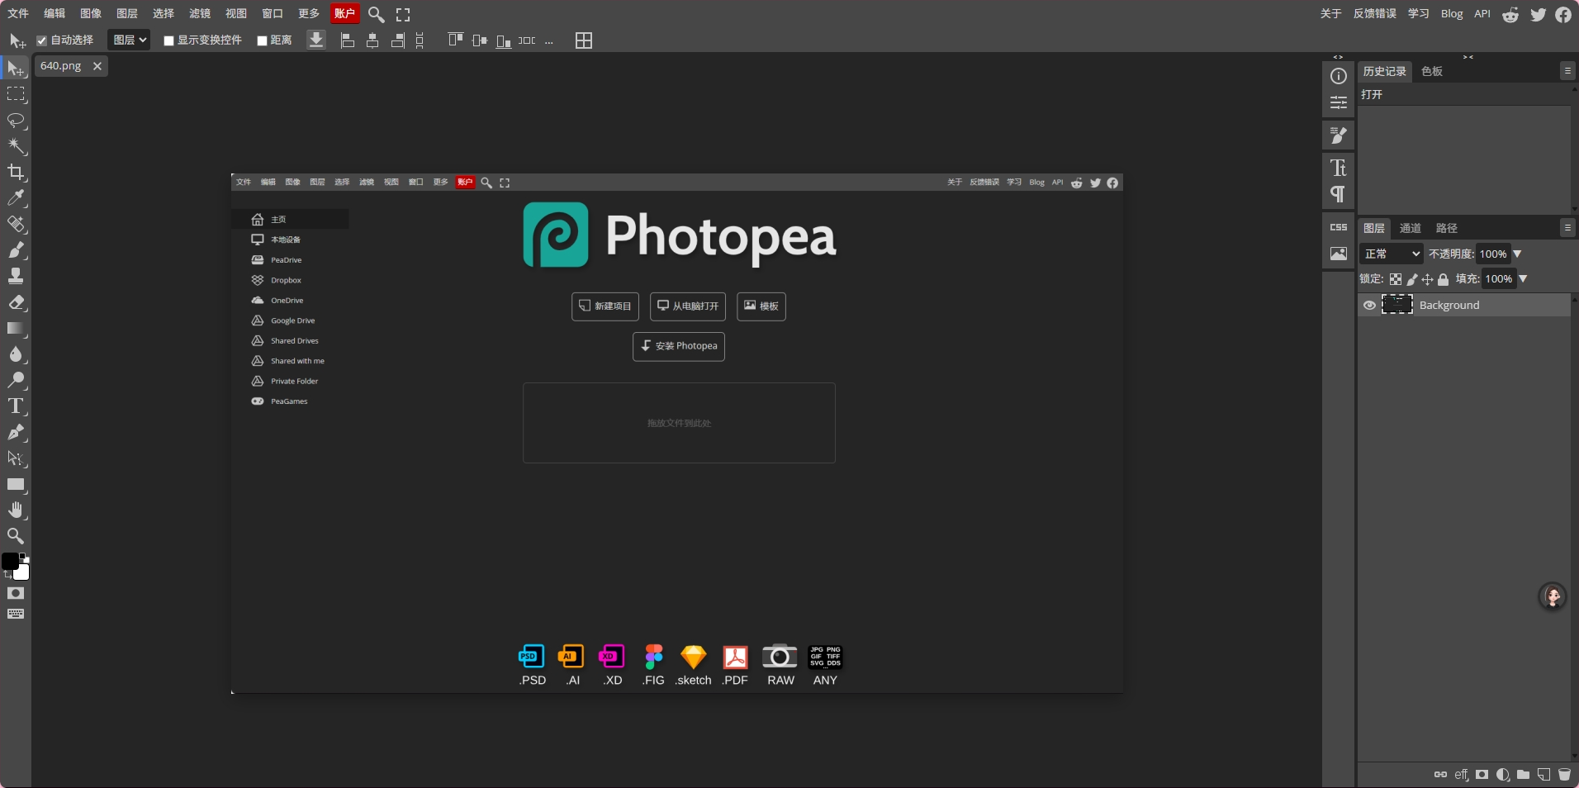Open the Info panel icon
Image resolution: width=1579 pixels, height=788 pixels.
[1339, 76]
